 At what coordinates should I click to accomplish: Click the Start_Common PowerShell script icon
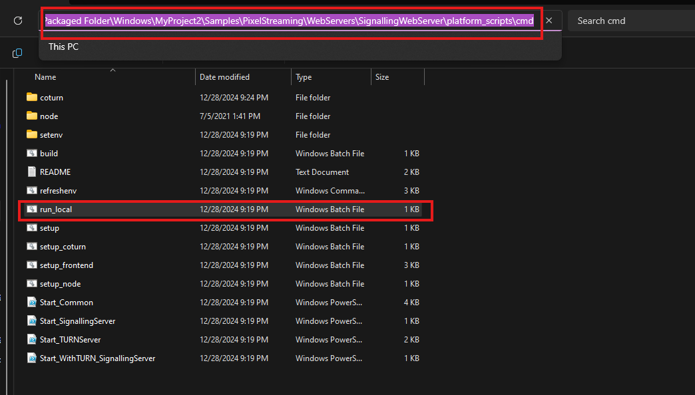click(x=32, y=303)
